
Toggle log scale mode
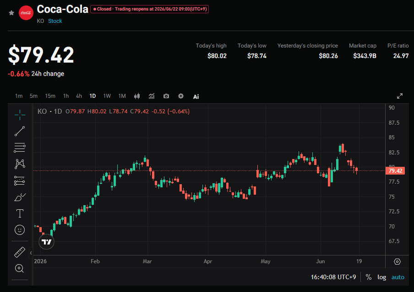(x=381, y=277)
